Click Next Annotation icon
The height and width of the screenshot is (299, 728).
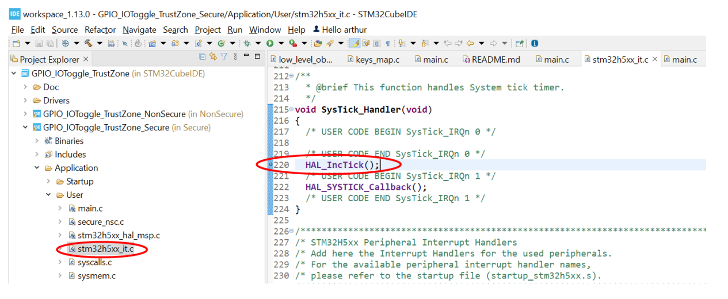tap(401, 43)
